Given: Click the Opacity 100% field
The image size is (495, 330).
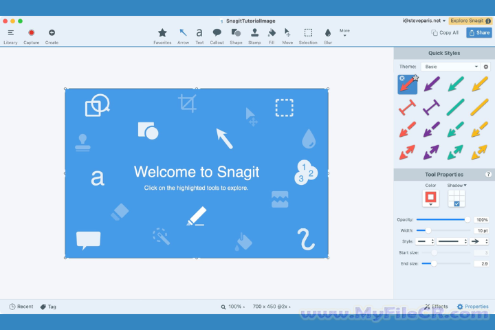Looking at the screenshot, I should coord(481,219).
